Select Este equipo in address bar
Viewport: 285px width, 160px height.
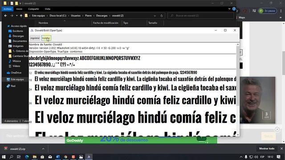(x=38, y=16)
